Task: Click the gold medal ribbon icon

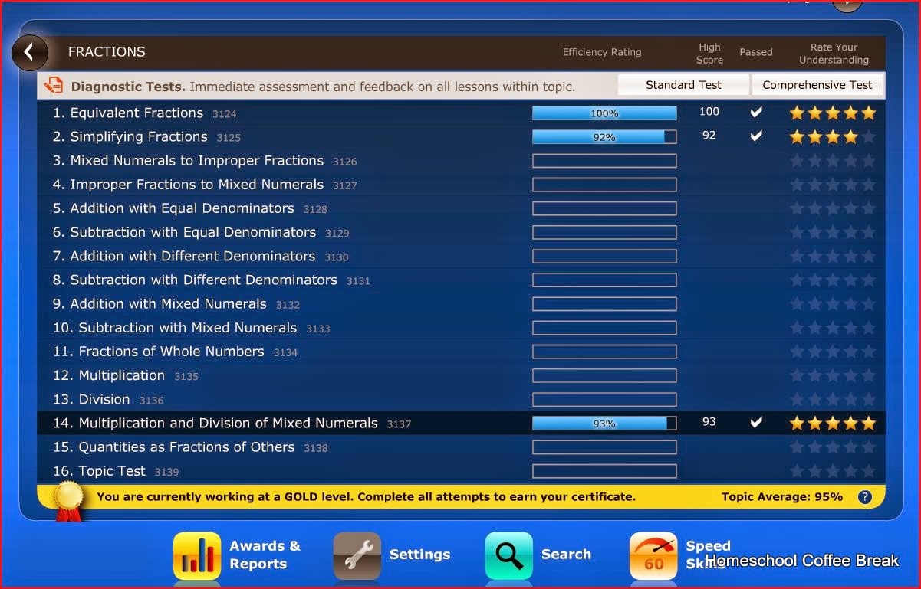Action: tap(67, 499)
